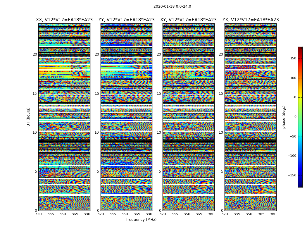Image resolution: width=307 pixels, height=234 pixels.
Task: Click the YY phase waterfall plot
Action: click(x=126, y=117)
